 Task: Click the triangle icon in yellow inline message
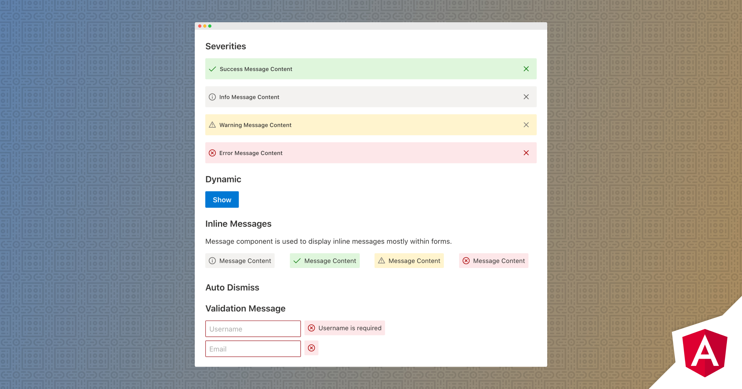381,261
